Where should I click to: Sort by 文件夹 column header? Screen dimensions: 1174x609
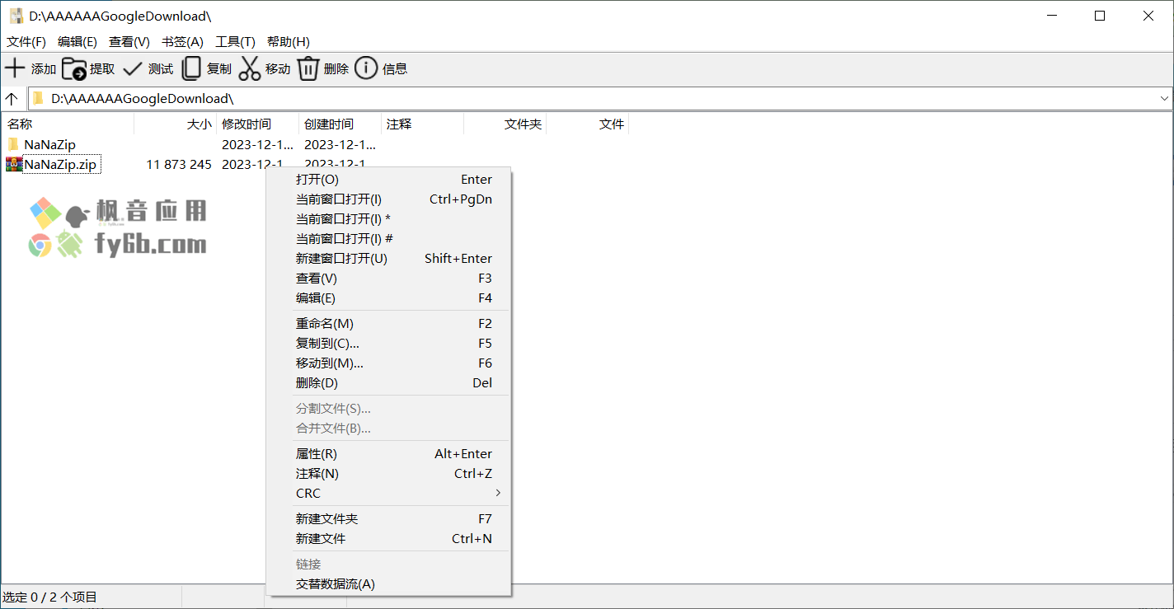click(505, 124)
